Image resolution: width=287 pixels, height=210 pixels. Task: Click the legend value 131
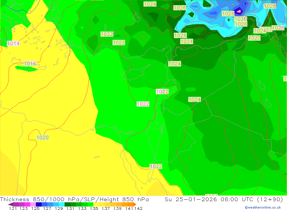click(70, 208)
